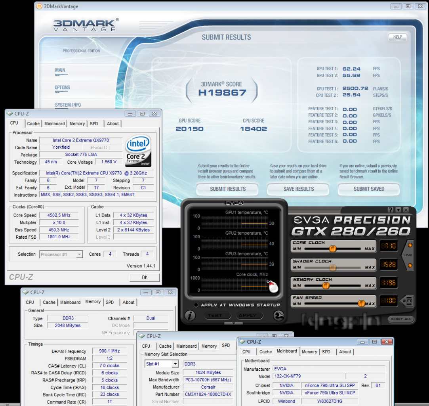
Task: Open MAIN section in 3DMark sidebar
Action: tap(60, 70)
